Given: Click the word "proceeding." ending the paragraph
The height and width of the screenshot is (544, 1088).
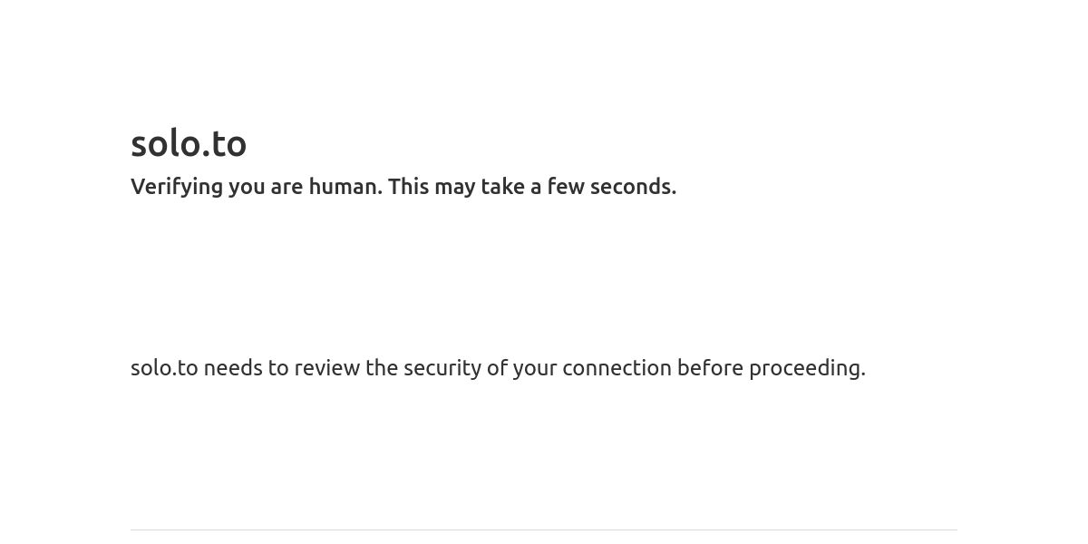Looking at the screenshot, I should pos(807,369).
